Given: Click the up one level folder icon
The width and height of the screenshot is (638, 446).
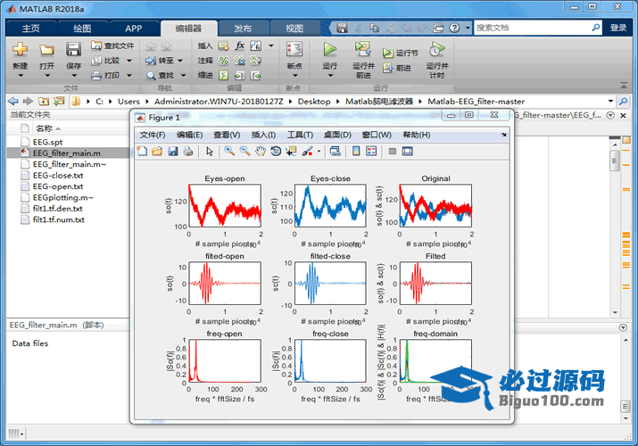Looking at the screenshot, I should pos(44,101).
